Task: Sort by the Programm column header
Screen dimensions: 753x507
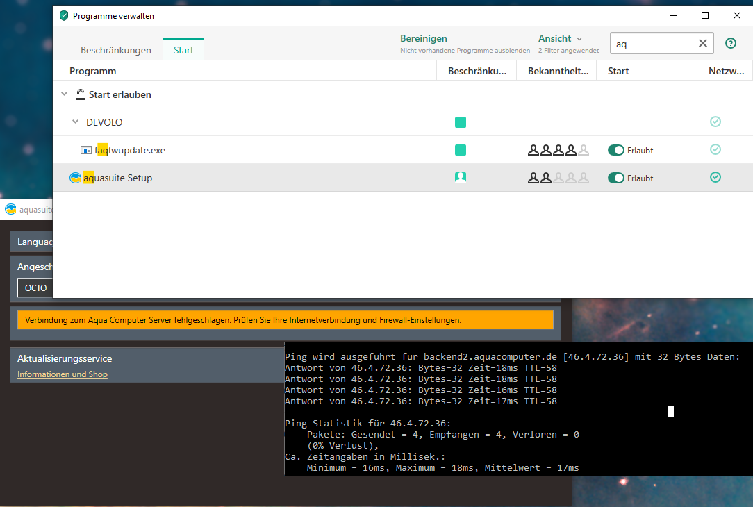Action: [93, 71]
